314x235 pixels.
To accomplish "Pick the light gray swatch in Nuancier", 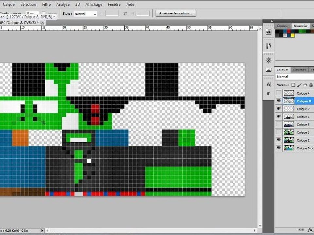I will click(285, 35).
